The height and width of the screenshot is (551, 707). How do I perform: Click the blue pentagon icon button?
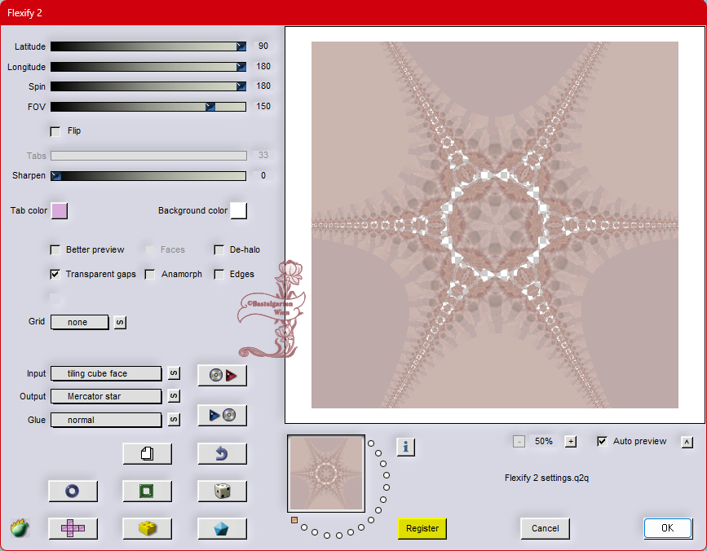point(222,528)
